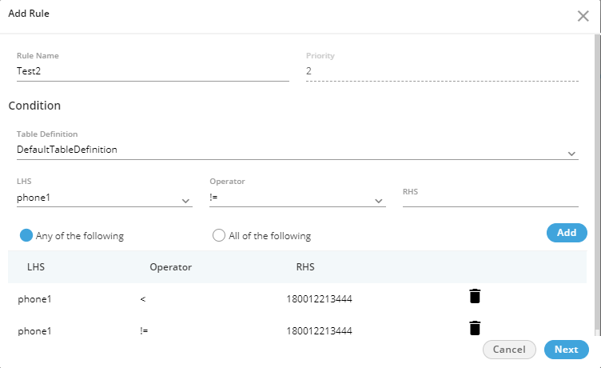Screen dimensions: 601x368
Task: Click the Priority input field
Action: tap(441, 71)
